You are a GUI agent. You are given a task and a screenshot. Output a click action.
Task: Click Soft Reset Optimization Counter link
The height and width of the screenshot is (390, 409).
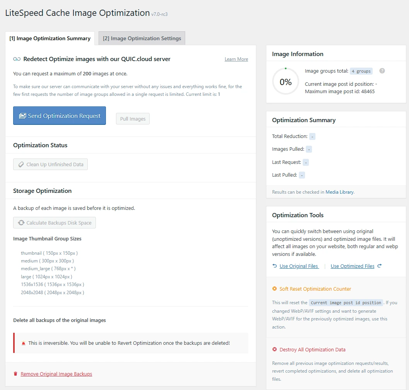pyautogui.click(x=315, y=289)
